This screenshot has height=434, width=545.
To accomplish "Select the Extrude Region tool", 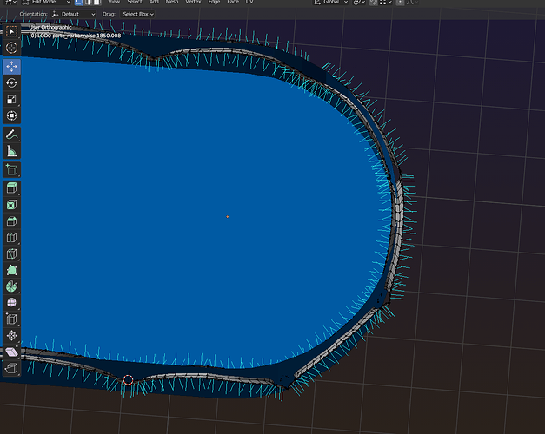I will point(11,188).
